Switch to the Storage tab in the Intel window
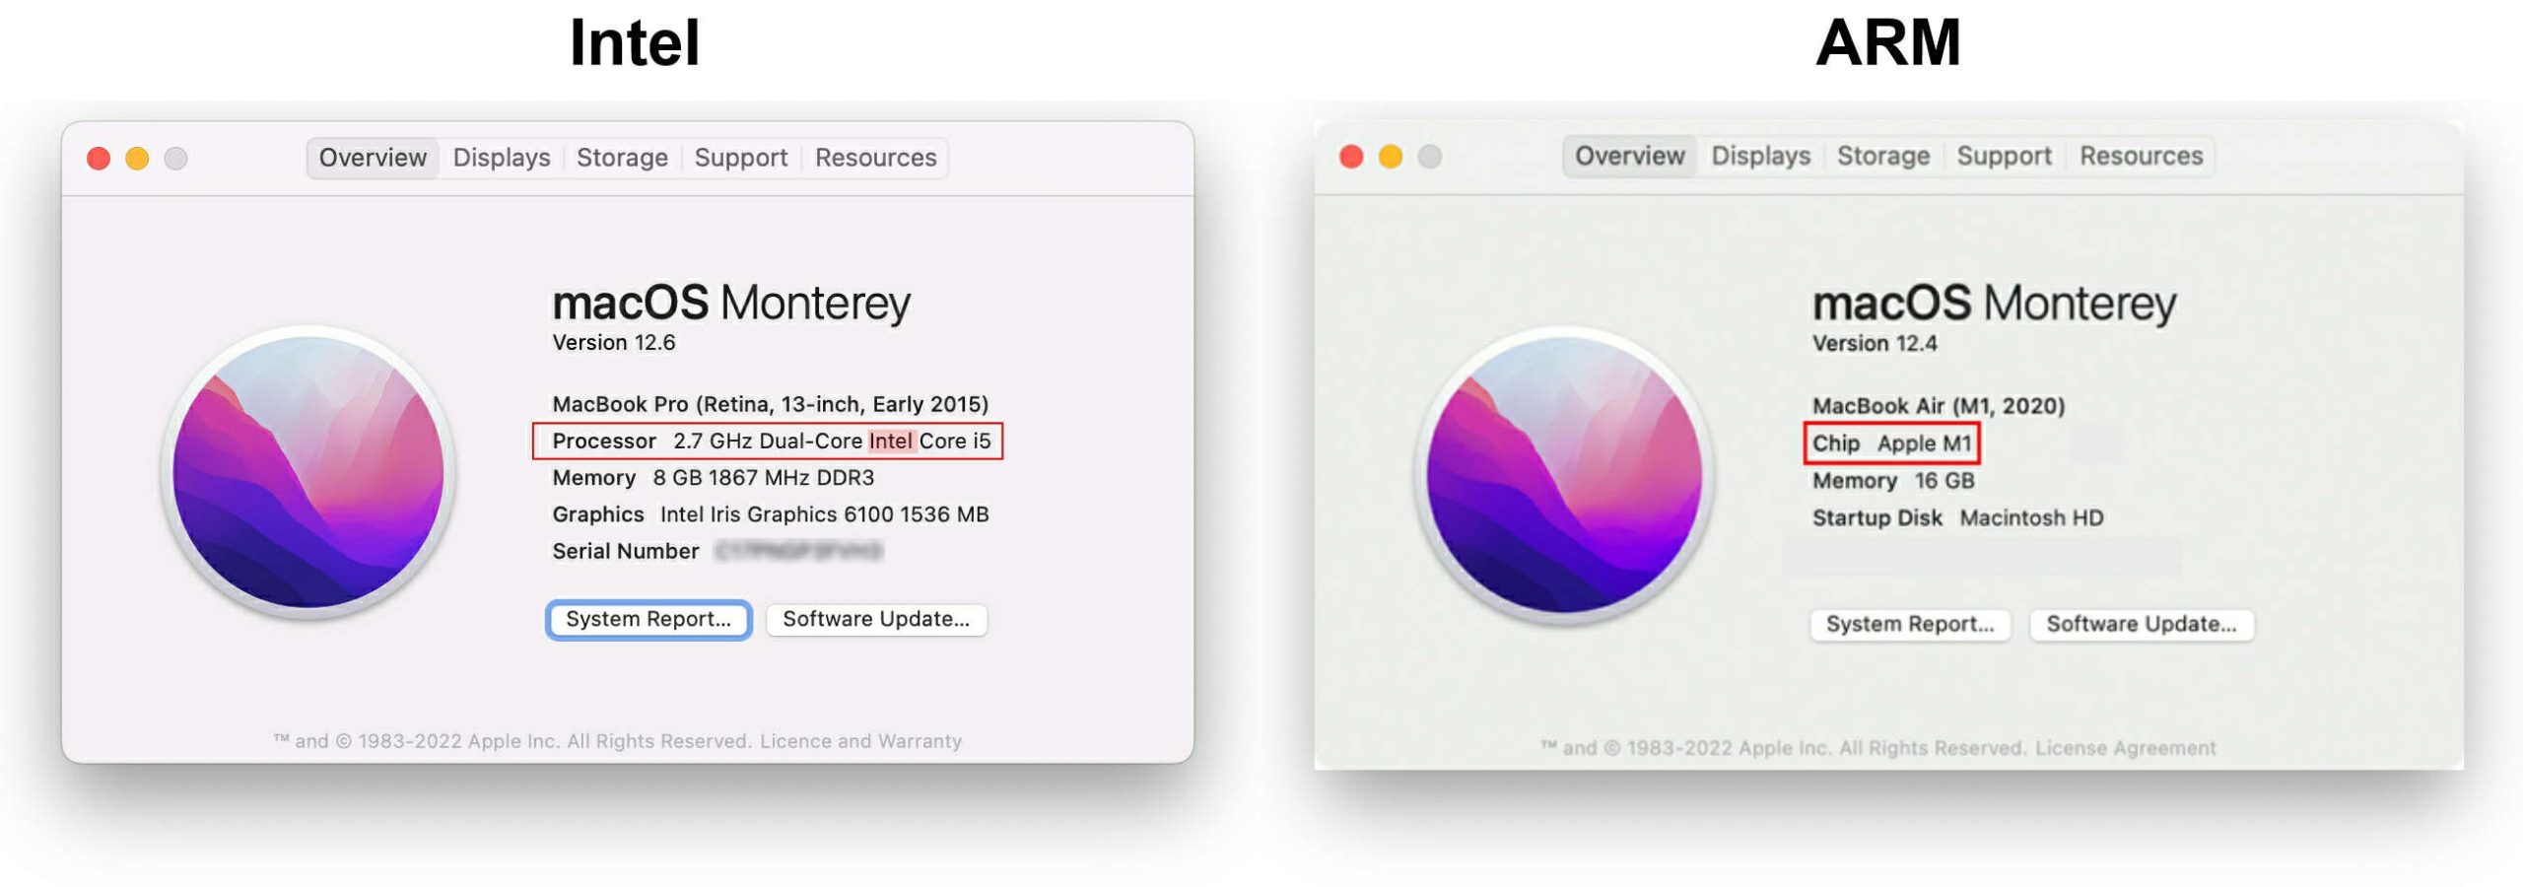Screen dimensions: 2523x887 click(x=622, y=158)
